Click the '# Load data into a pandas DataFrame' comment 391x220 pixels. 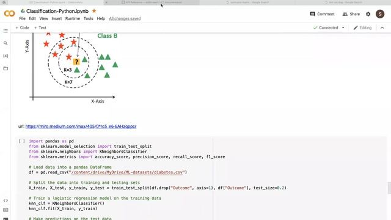click(70, 167)
